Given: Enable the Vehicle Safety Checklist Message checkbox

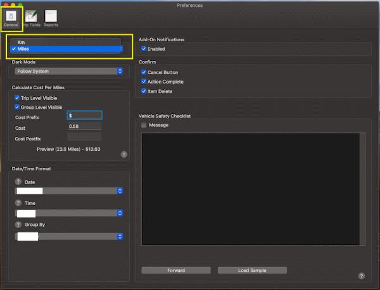Looking at the screenshot, I should pos(144,125).
